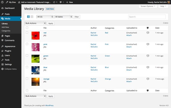Click the Filter button
The width and height of the screenshot is (171, 108).
point(77,17)
